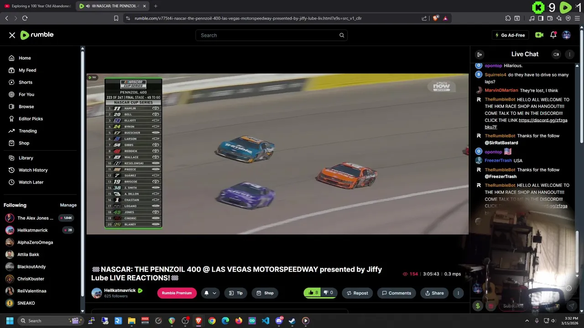Pop out the Live Chat window

click(556, 54)
